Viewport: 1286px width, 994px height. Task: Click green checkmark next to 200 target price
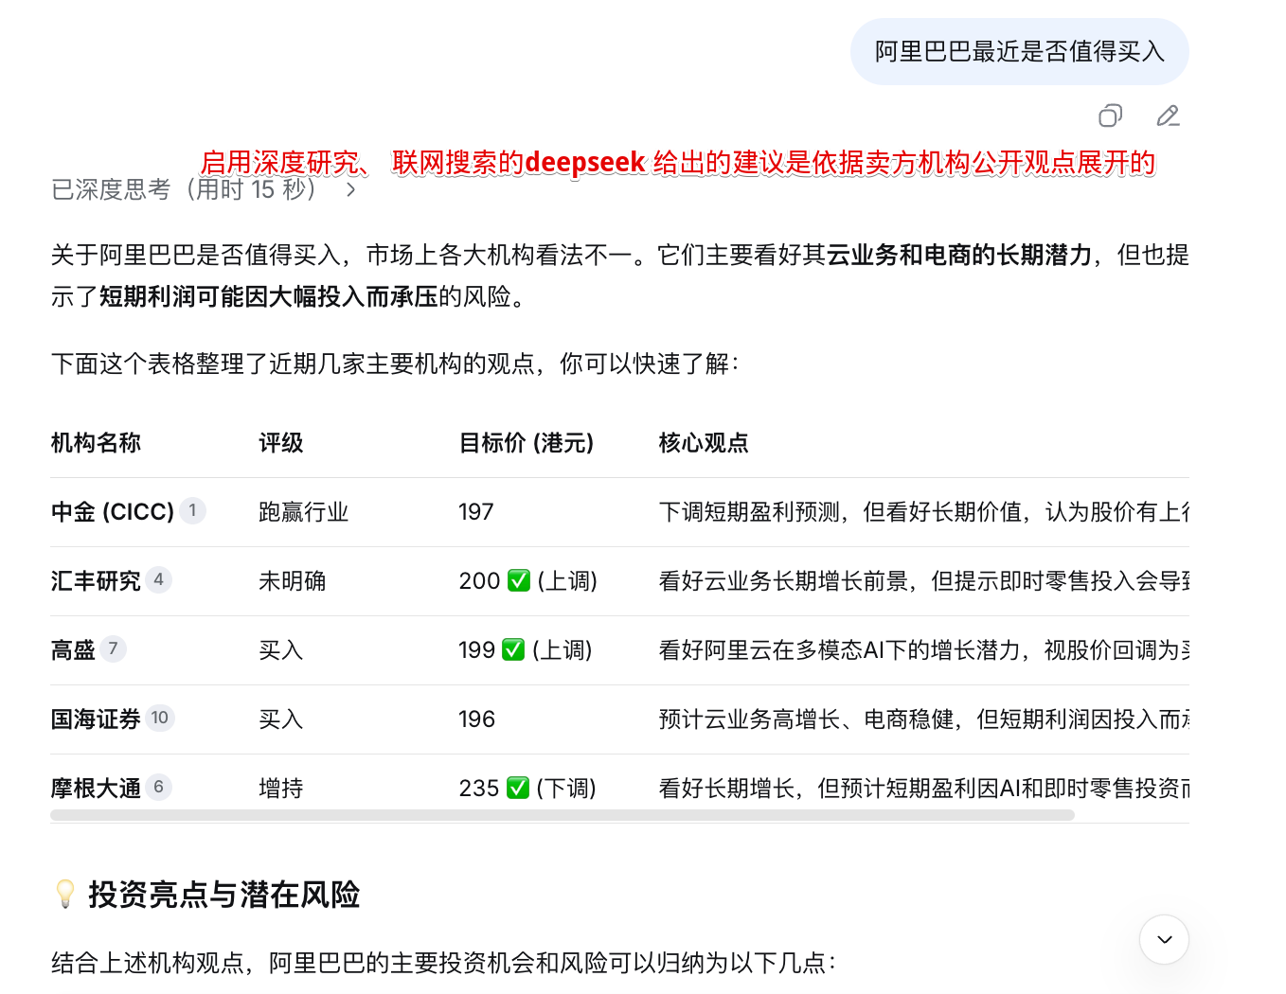pyautogui.click(x=519, y=580)
